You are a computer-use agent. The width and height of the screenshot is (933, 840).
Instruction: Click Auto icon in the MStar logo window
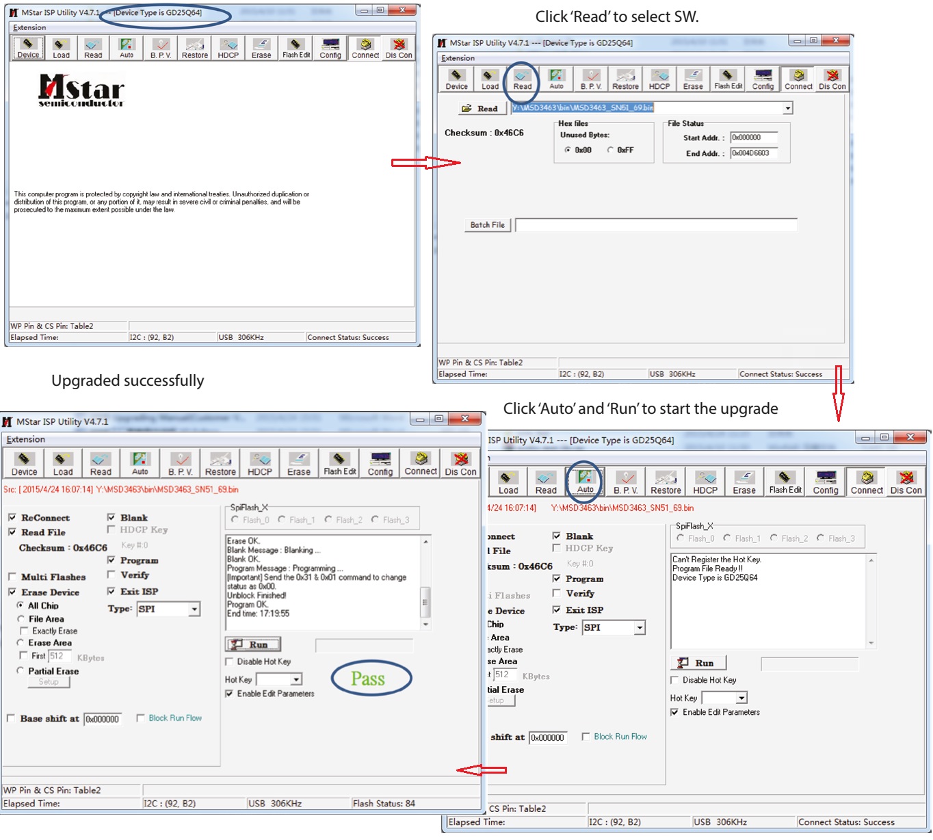(127, 48)
